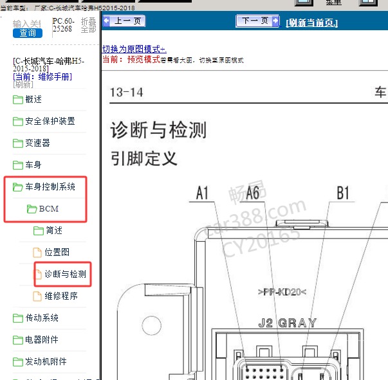The width and height of the screenshot is (388, 380).
Task: Open the 诊断与检测 document
Action: 66,274
